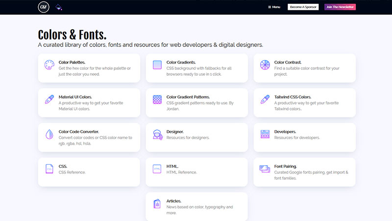Click the Designer person icon
The image size is (392, 221).
pos(157,134)
